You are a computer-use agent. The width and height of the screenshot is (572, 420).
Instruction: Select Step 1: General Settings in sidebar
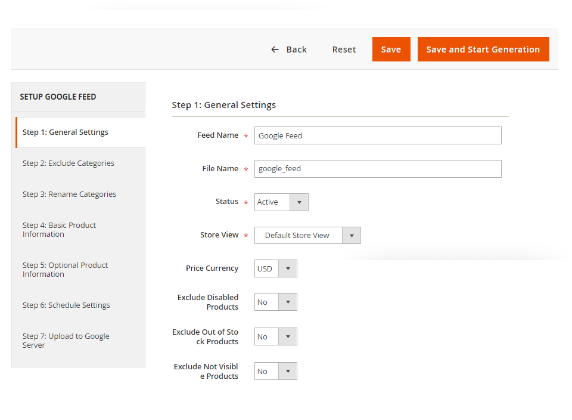[65, 132]
